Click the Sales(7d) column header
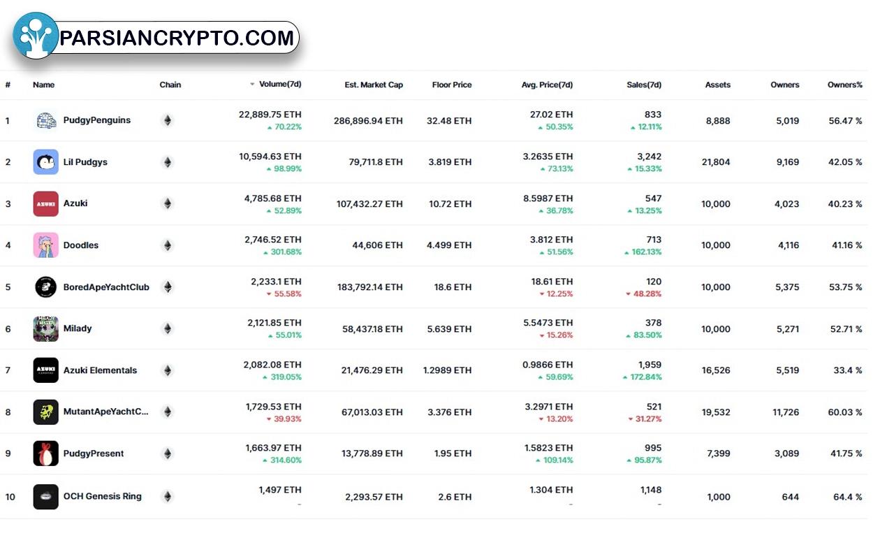This screenshot has width=894, height=559. tap(644, 85)
